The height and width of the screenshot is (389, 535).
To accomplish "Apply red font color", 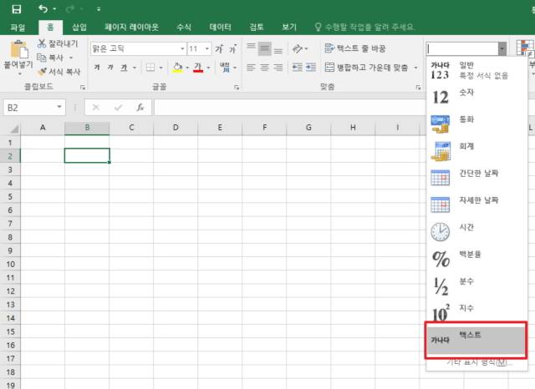I will tap(198, 68).
